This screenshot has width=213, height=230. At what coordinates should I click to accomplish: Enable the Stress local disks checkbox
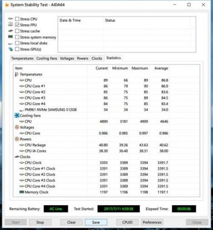coord(17,43)
